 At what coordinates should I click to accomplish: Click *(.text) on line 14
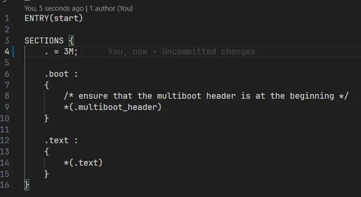[83, 162]
